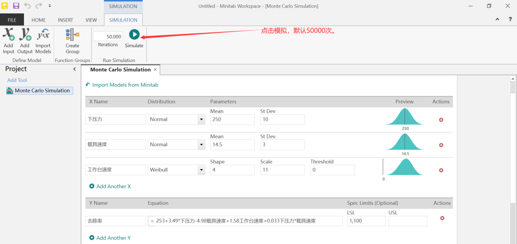
Task: Click the Mean field with 250
Action: click(232, 119)
